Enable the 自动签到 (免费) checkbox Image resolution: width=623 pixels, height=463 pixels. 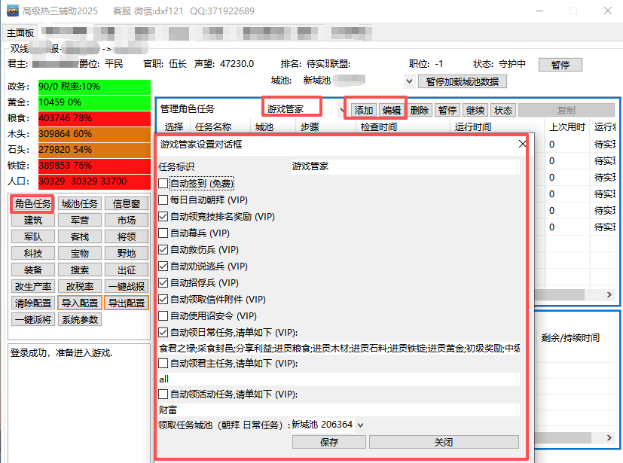[x=163, y=184]
